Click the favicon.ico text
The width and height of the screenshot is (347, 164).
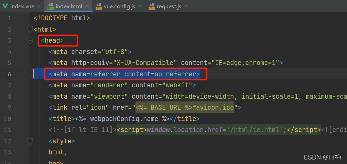[213, 108]
